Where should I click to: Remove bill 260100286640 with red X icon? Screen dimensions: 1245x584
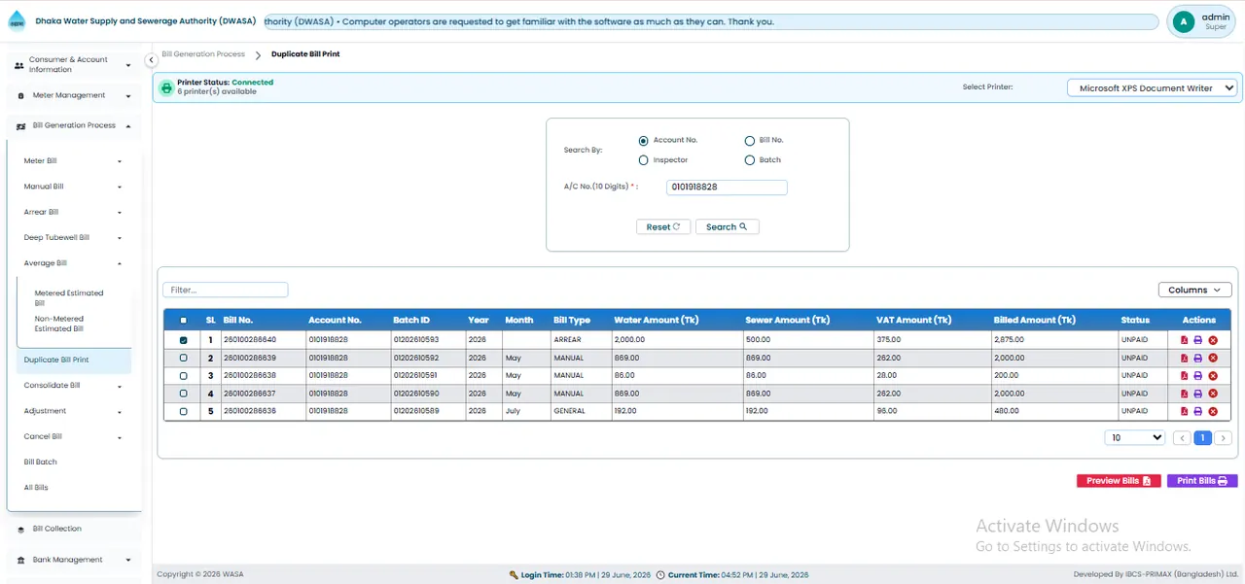point(1213,340)
